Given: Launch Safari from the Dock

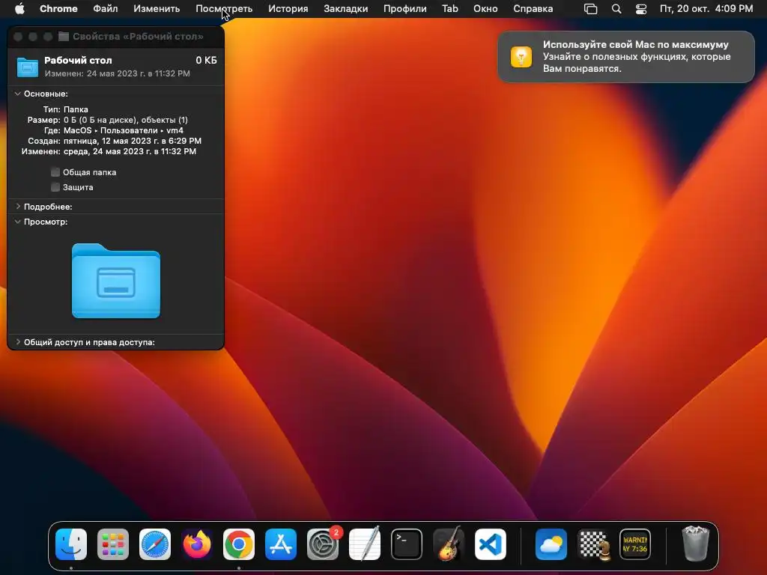Looking at the screenshot, I should 155,544.
